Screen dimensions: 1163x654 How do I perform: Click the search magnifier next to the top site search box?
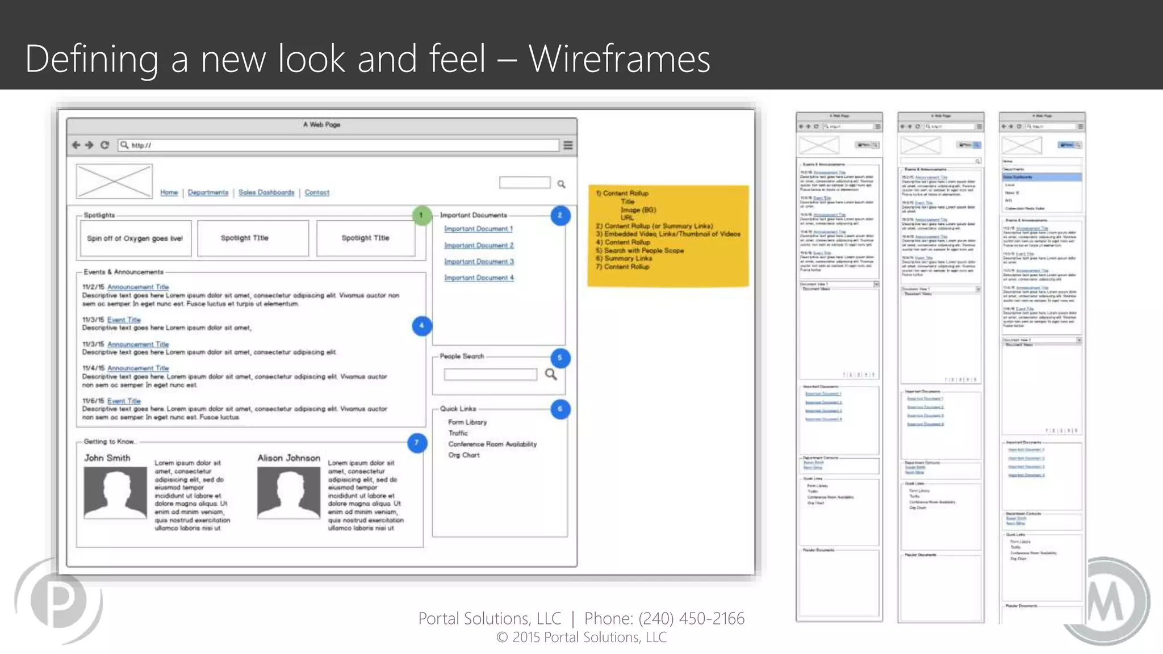(561, 184)
